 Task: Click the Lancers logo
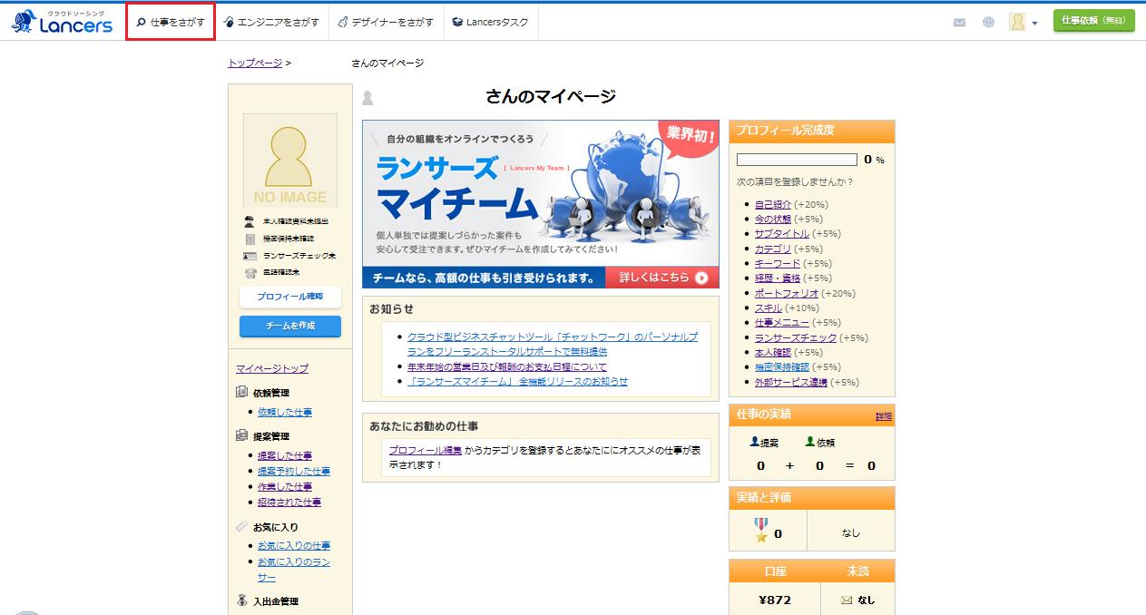pos(62,22)
